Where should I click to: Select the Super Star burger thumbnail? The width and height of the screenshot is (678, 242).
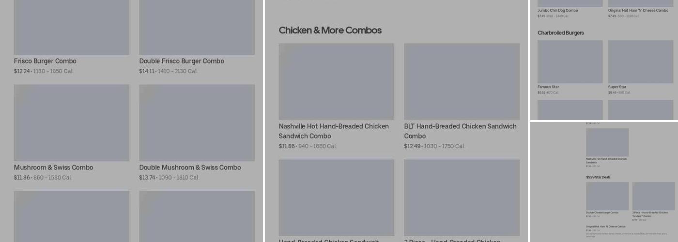click(x=640, y=61)
